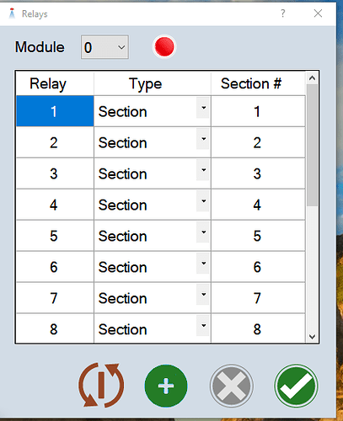343x421 pixels.
Task: Expand Type dropdown for relay 7
Action: click(204, 295)
